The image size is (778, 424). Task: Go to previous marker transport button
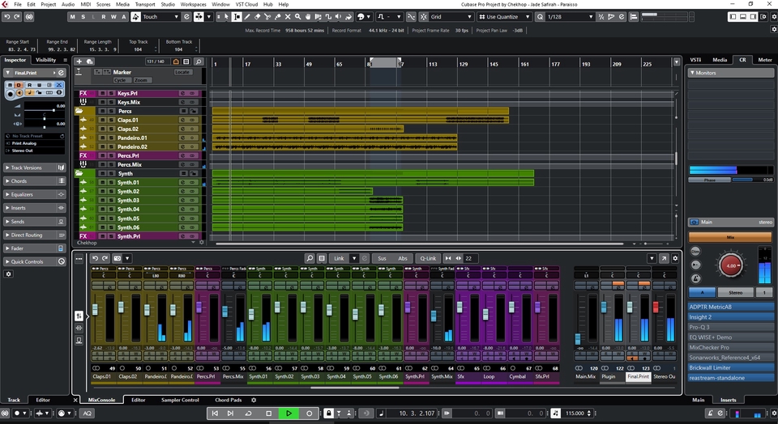(215, 413)
